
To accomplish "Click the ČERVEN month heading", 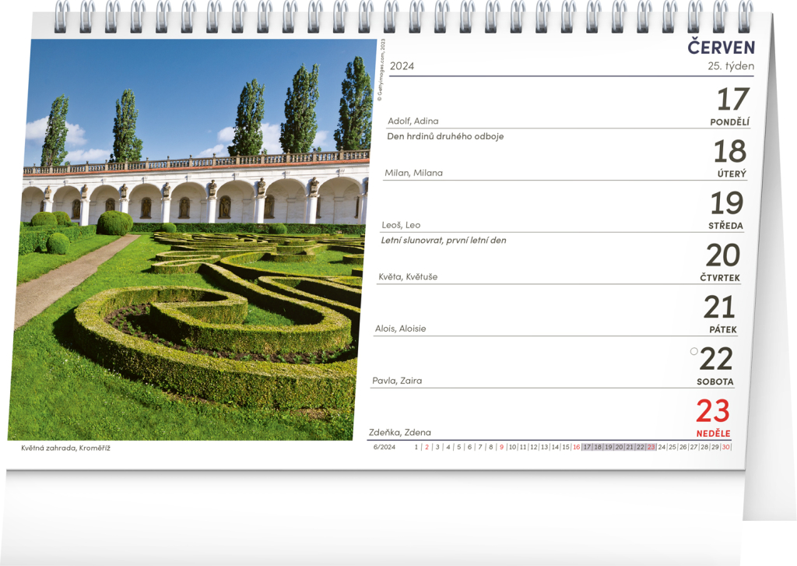I will click(721, 47).
